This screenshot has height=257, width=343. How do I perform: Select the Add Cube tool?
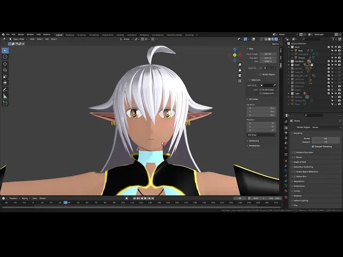pyautogui.click(x=5, y=103)
